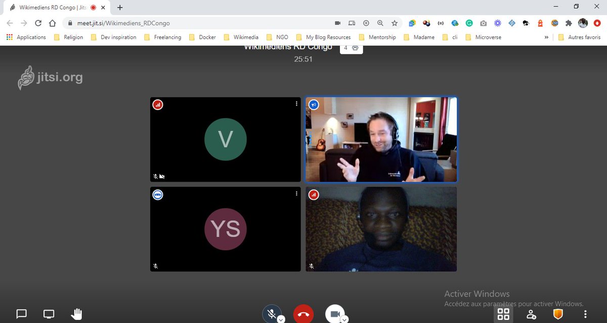Open Madame bookmark folder

point(419,37)
